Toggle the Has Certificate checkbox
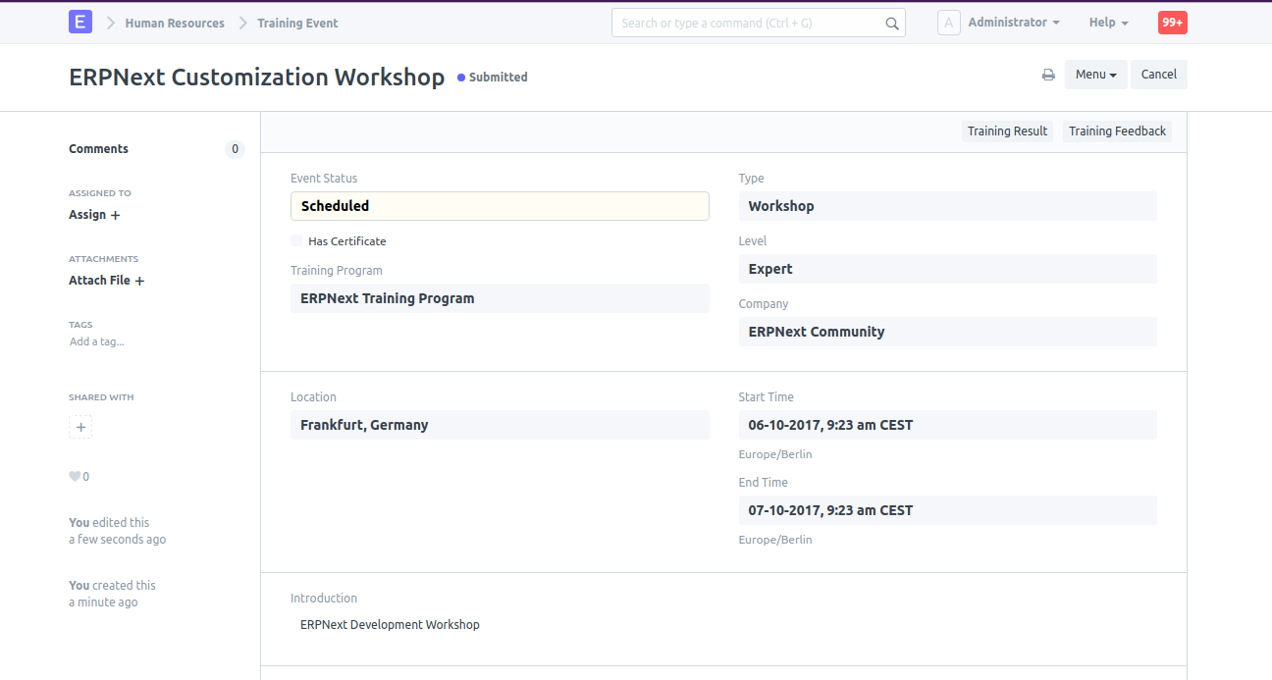This screenshot has height=680, width=1272. (296, 241)
